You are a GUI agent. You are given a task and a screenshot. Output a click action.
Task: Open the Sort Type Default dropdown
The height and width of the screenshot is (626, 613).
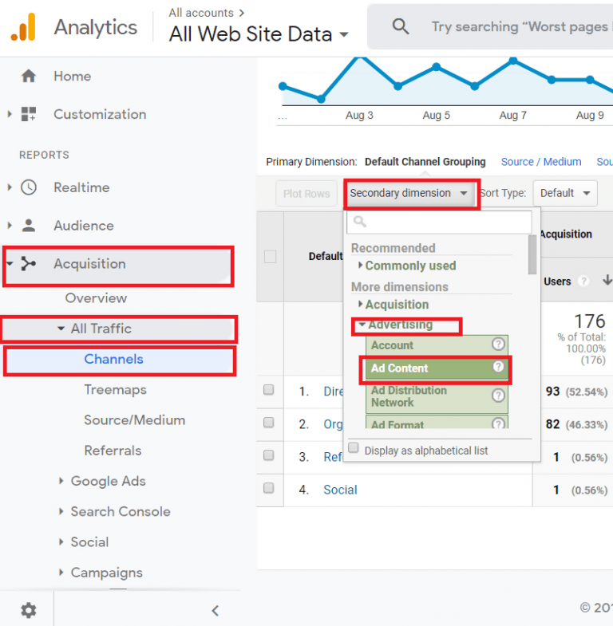(564, 193)
